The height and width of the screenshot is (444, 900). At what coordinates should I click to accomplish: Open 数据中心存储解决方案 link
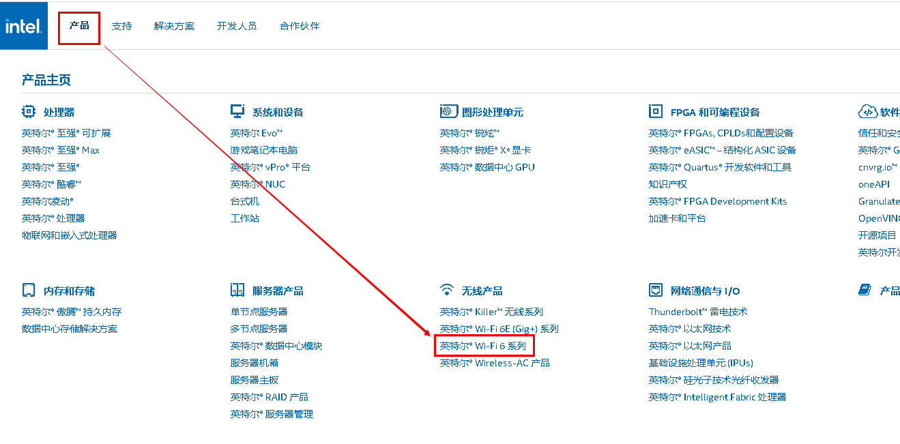(x=70, y=329)
